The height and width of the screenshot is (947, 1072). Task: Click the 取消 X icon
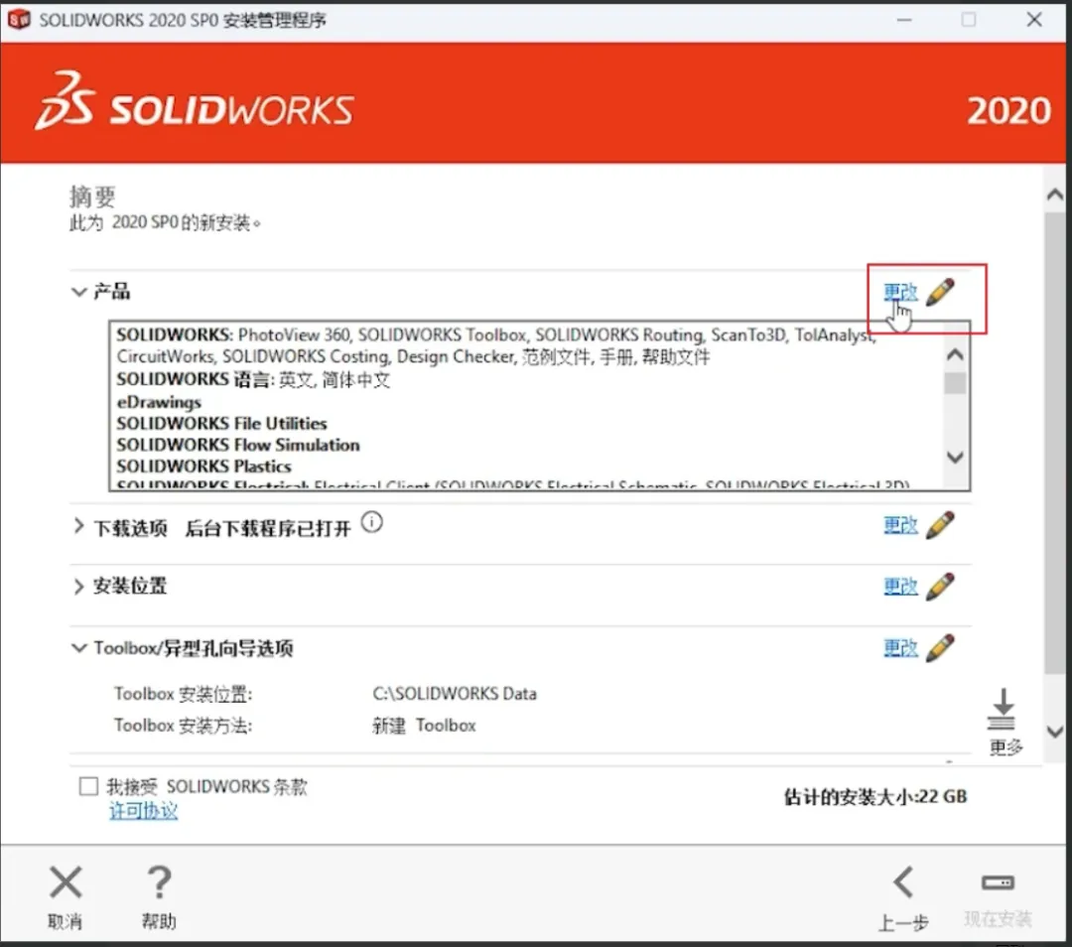tap(66, 882)
